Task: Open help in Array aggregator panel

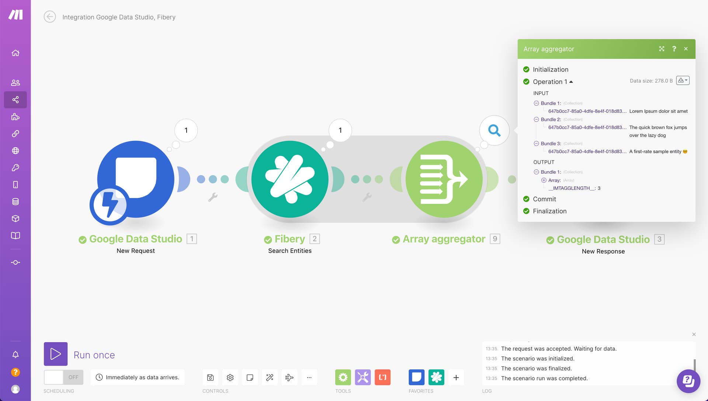Action: pos(674,49)
